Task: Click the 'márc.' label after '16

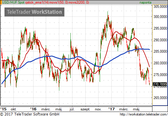Action: click(x=46, y=110)
